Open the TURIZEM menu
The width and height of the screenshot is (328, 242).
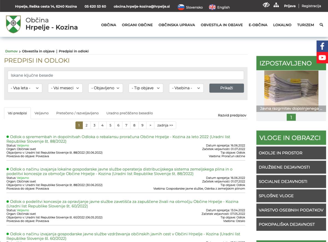pos(305,25)
